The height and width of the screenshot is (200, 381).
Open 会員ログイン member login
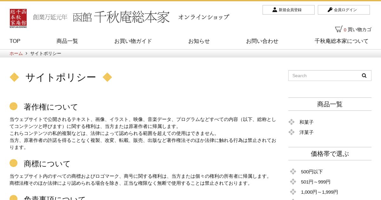pos(344,10)
